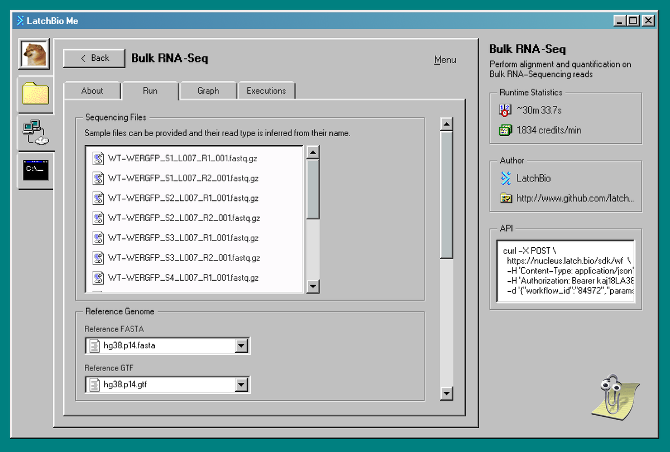Open the doge profile avatar icon
The height and width of the screenshot is (452, 670).
(35, 54)
